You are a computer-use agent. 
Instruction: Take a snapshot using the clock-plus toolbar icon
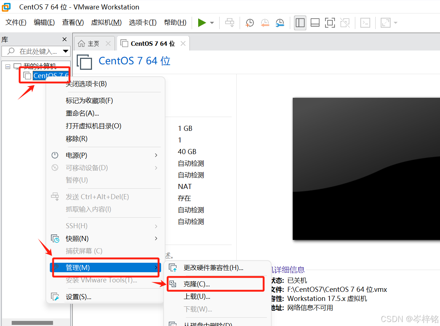(249, 23)
